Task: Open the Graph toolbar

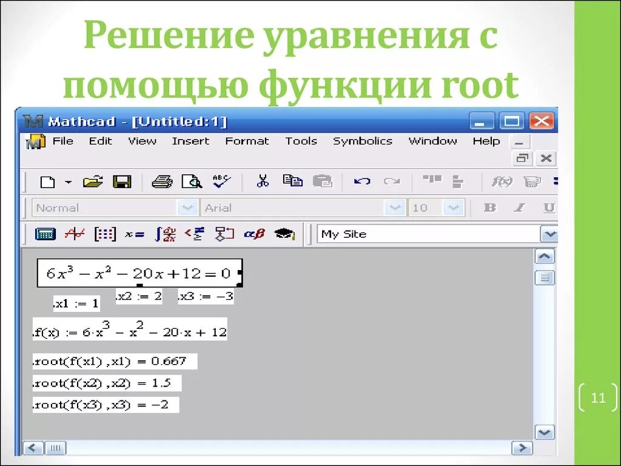Action: point(75,234)
